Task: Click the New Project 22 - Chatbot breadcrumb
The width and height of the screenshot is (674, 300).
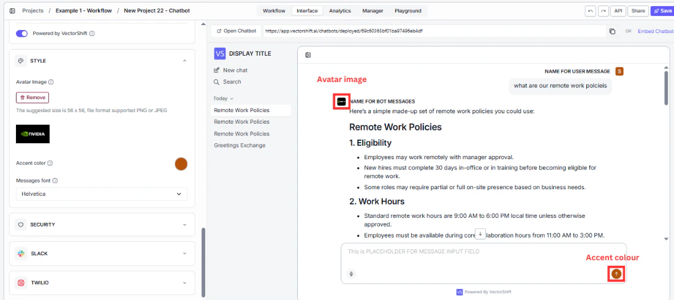Action: [157, 11]
